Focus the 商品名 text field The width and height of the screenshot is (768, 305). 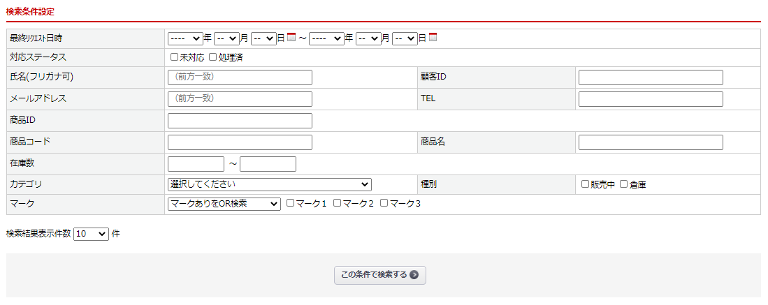651,142
